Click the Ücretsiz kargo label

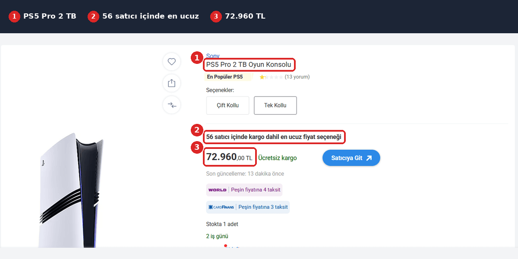(278, 158)
